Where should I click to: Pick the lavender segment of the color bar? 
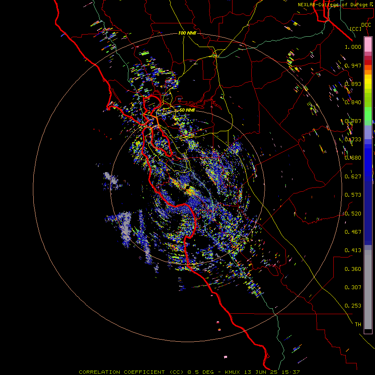point(368,132)
